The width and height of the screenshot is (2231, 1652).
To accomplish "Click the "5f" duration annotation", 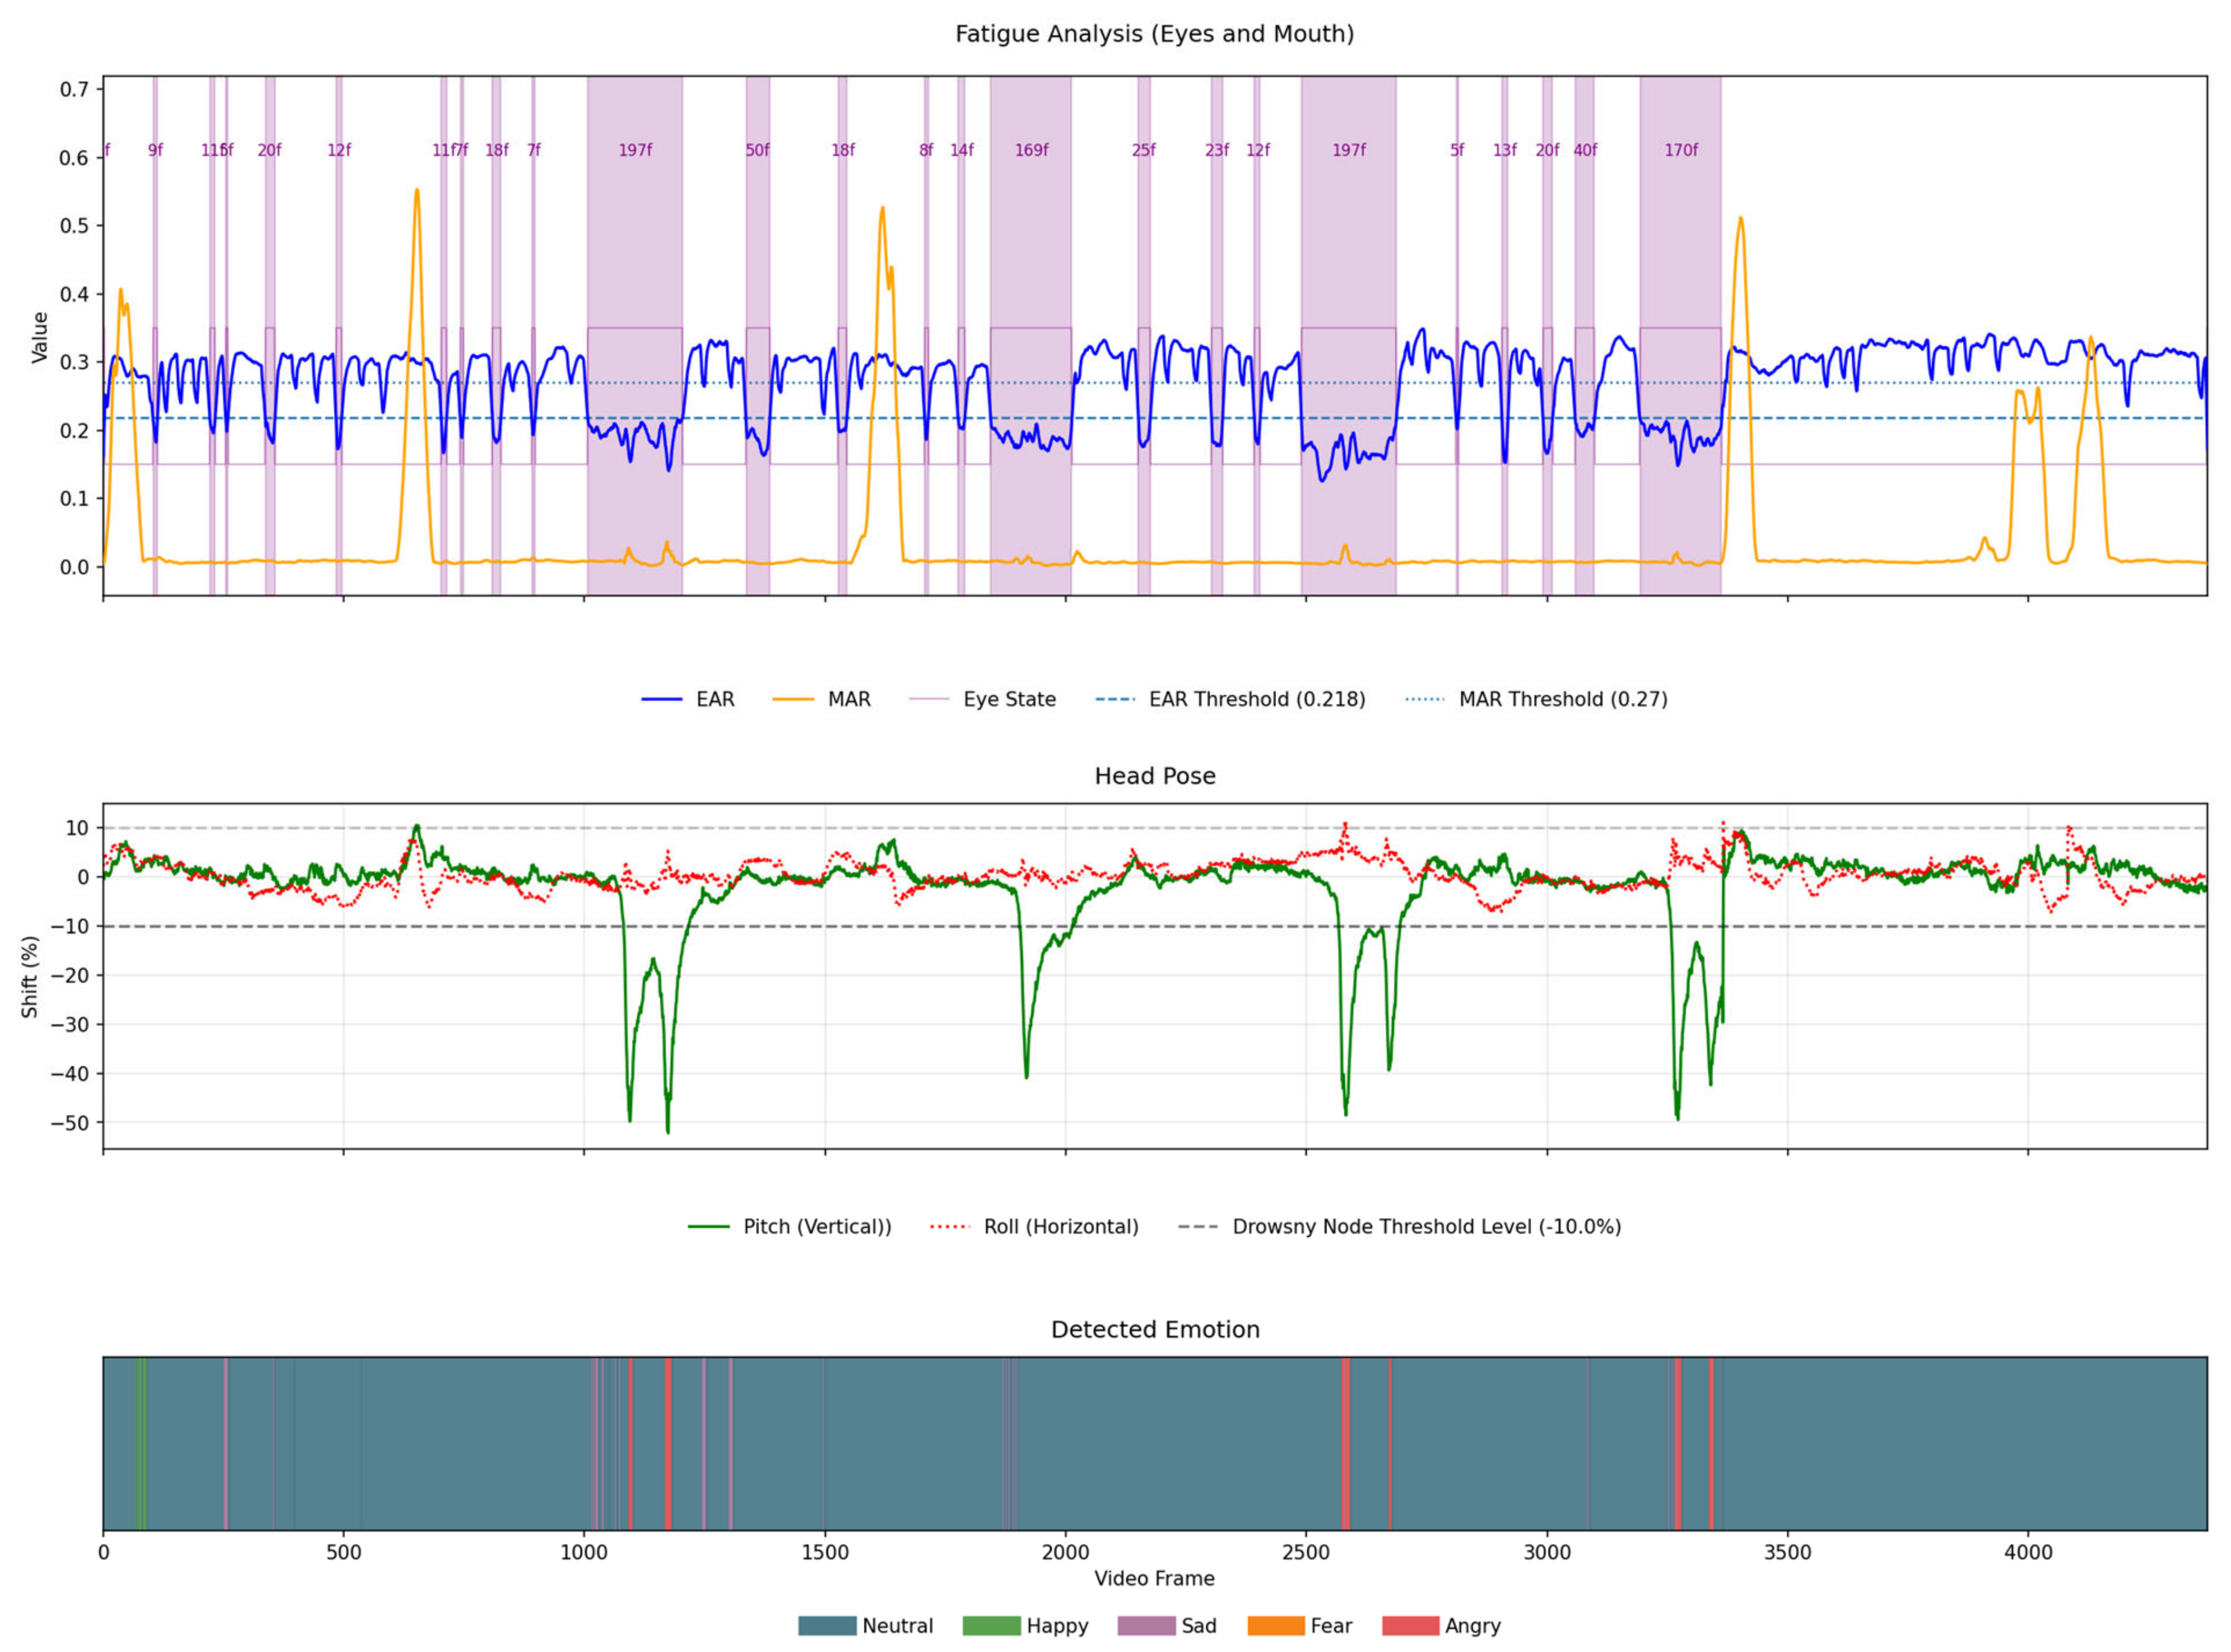I will point(1457,150).
